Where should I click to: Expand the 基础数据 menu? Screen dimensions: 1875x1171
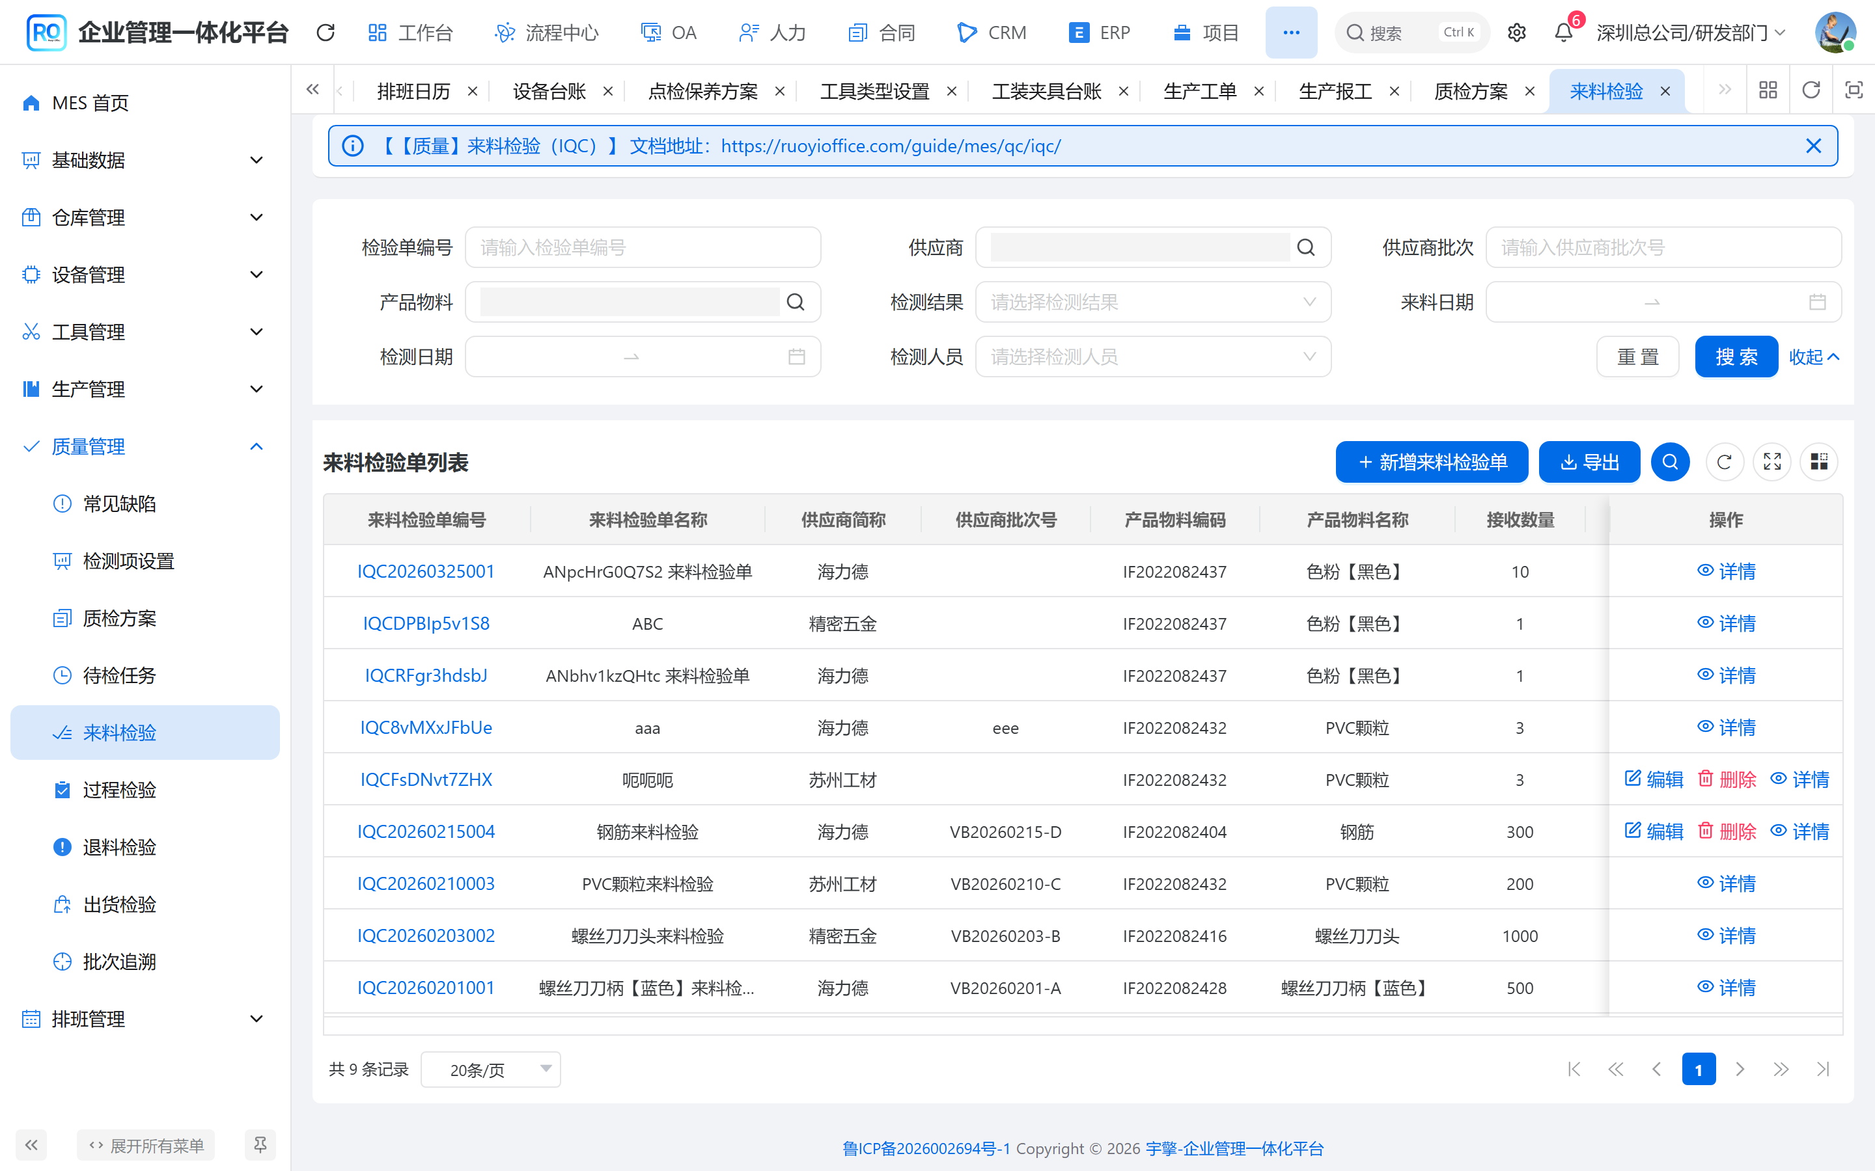click(x=145, y=160)
